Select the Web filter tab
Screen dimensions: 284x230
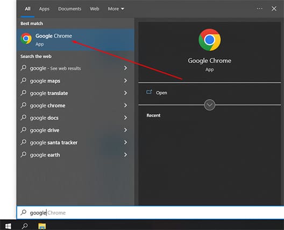(94, 9)
